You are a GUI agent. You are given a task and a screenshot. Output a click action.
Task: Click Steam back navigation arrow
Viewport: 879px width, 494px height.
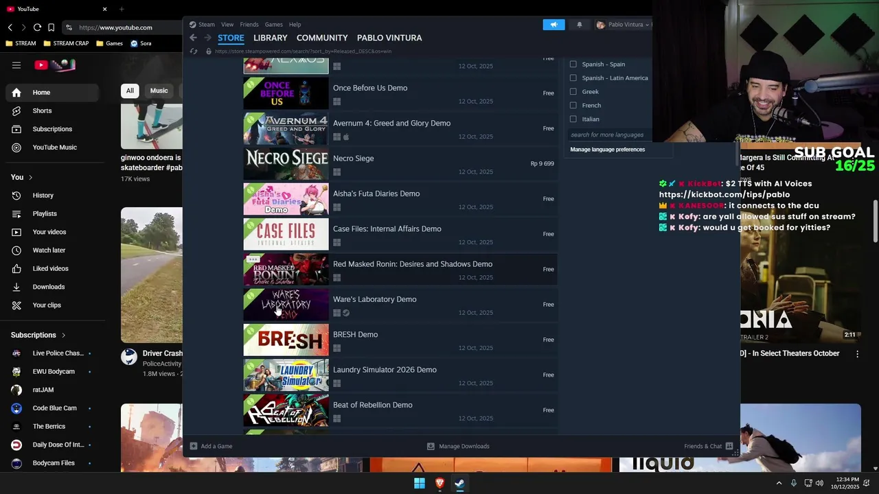coord(193,38)
